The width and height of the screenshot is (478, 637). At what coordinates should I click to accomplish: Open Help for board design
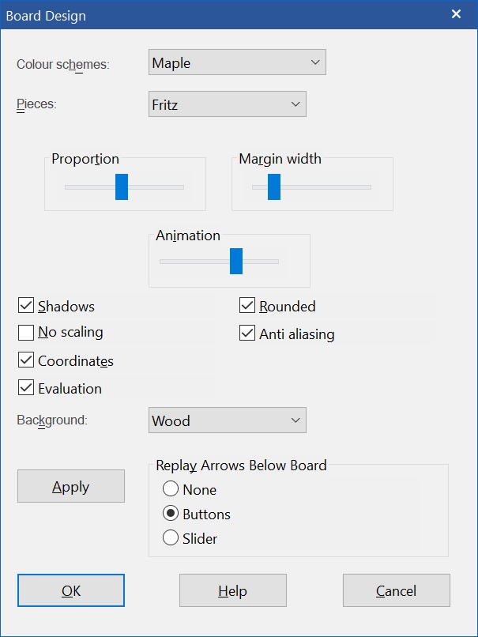click(x=232, y=590)
